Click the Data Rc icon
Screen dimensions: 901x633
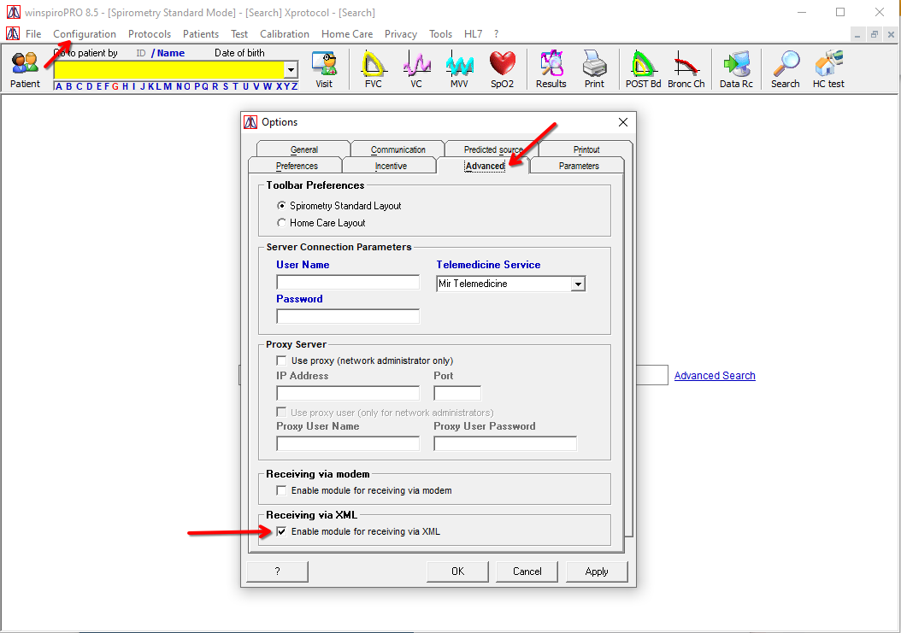pyautogui.click(x=736, y=69)
